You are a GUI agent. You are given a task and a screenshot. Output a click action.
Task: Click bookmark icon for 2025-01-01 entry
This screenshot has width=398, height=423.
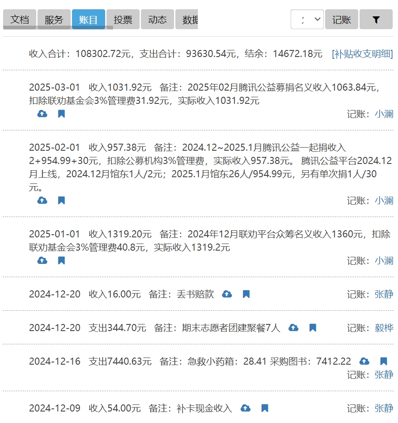pos(61,261)
